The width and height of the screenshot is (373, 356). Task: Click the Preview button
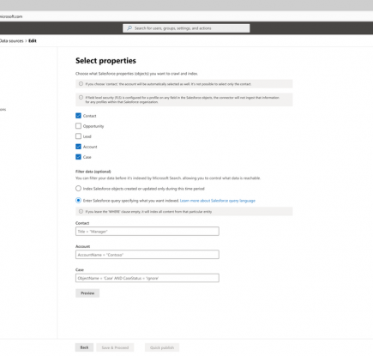(87, 293)
